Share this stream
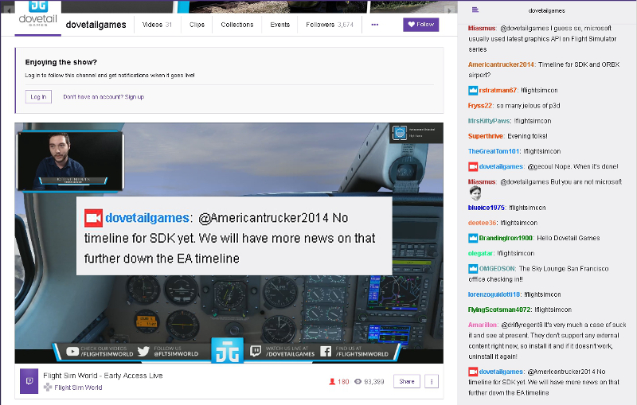Image resolution: width=637 pixels, height=405 pixels. 407,381
